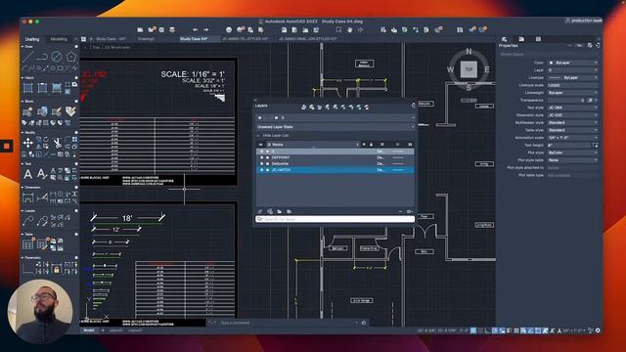Select the Multiline Text large A tool

28,174
